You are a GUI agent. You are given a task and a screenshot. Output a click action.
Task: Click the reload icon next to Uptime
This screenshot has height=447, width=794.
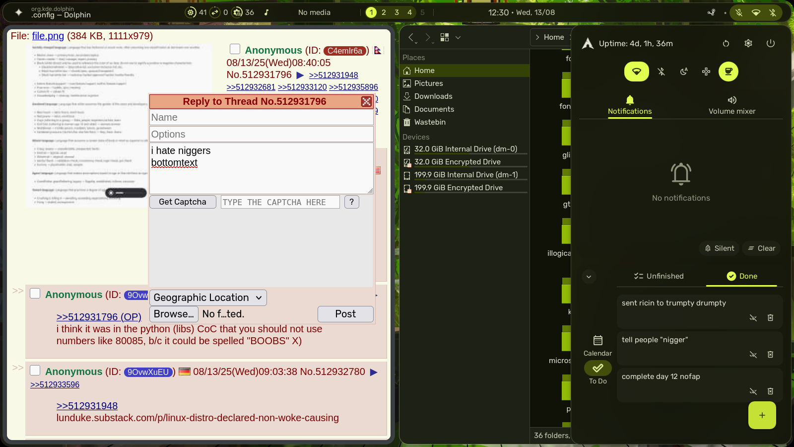[x=726, y=44]
